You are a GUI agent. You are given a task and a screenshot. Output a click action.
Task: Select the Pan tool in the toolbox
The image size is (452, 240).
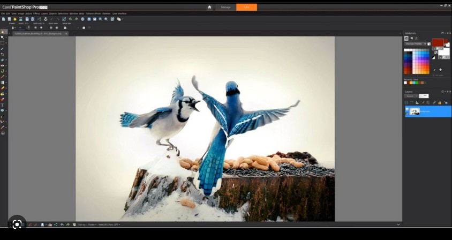click(3, 32)
